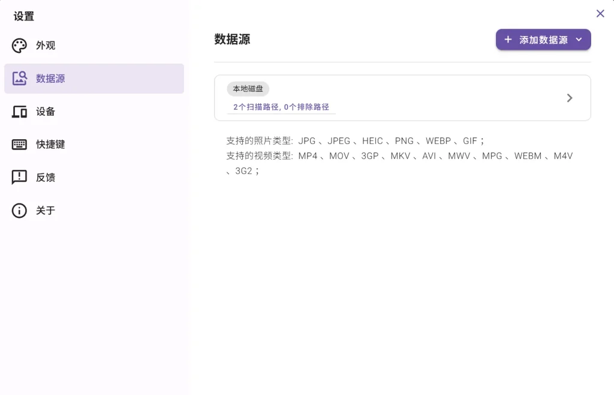The width and height of the screenshot is (614, 395).
Task: Click the image-search icon beside 数据源
Action: point(20,79)
